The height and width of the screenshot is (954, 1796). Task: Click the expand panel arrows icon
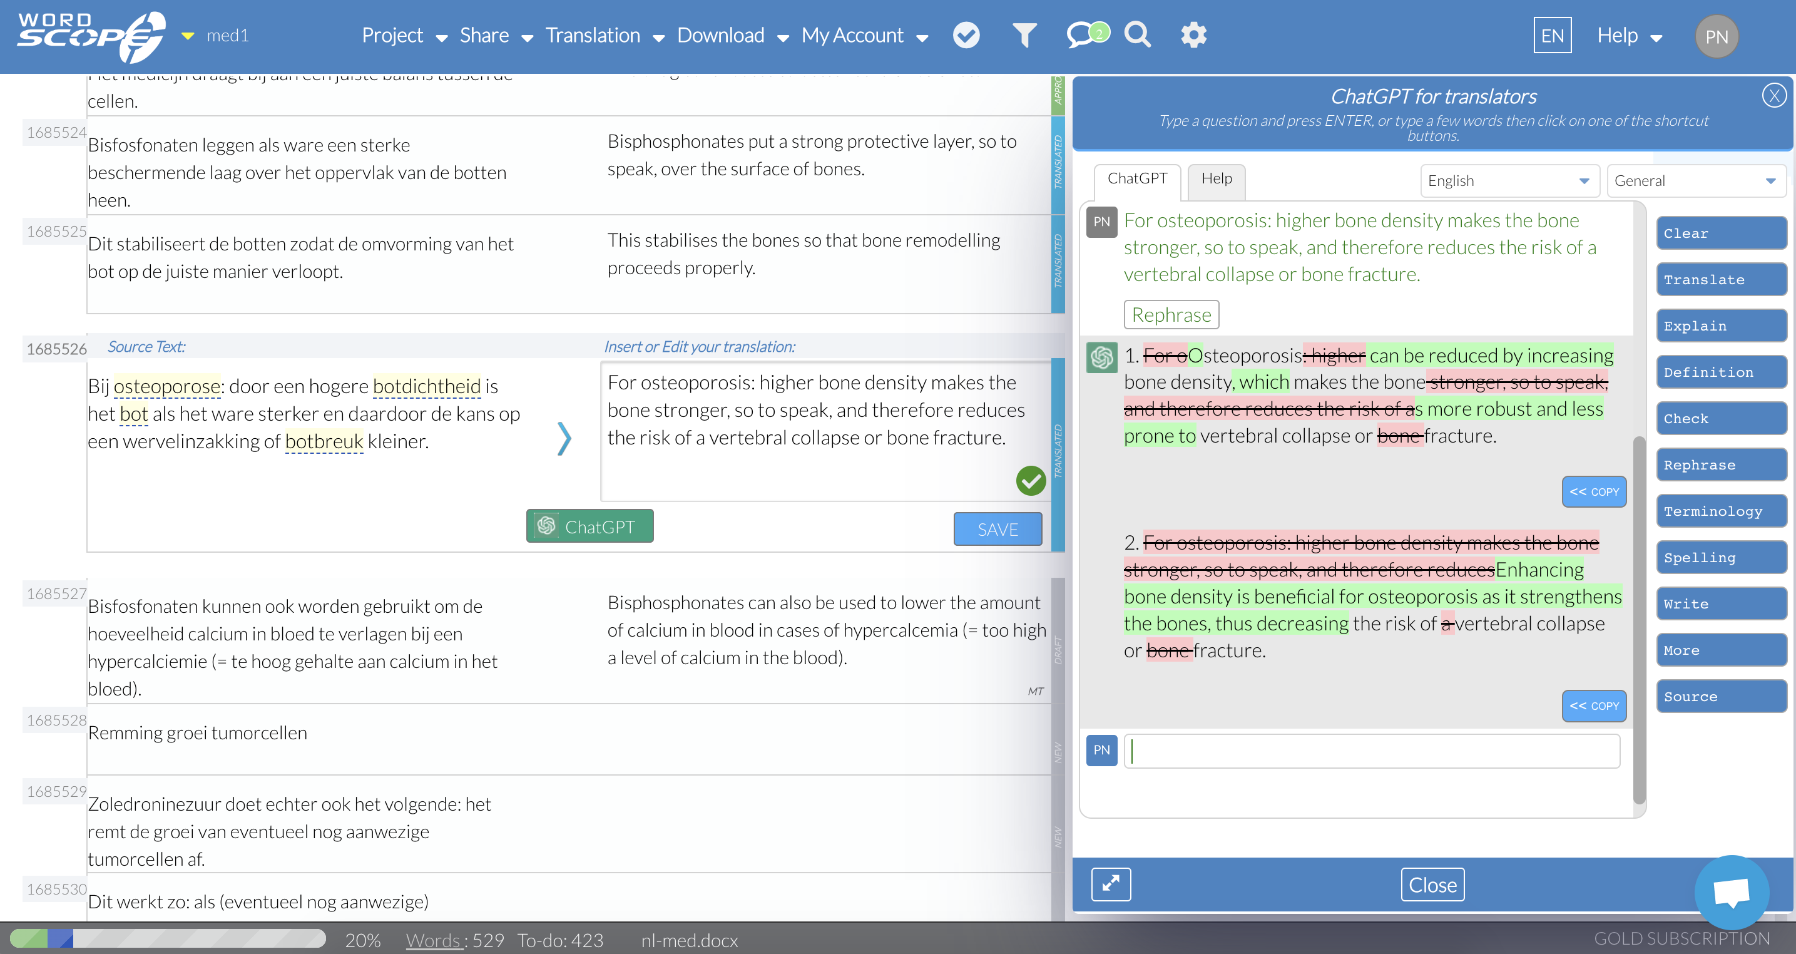pyautogui.click(x=1111, y=885)
